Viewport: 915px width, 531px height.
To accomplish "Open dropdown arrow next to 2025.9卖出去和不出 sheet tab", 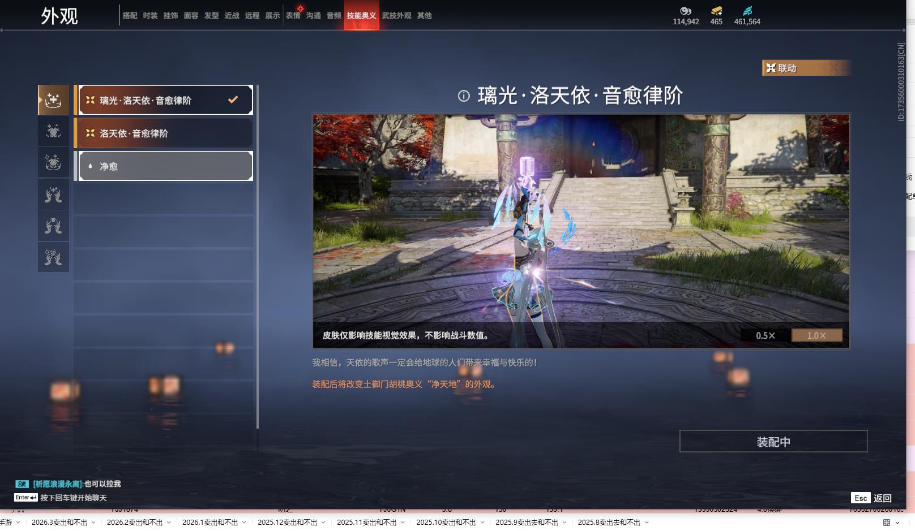I will (x=565, y=523).
